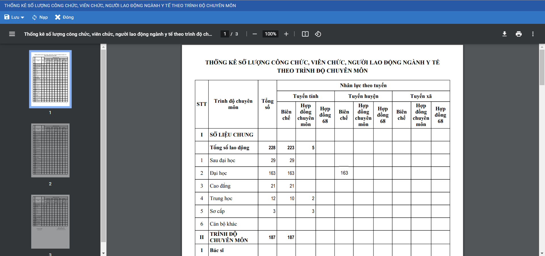Edit the current page number field
Screen dimensions: 545x256
[x=225, y=34]
